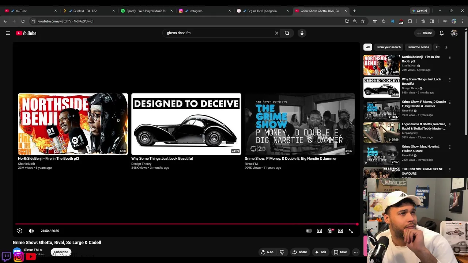This screenshot has width=468, height=263.
Task: Clear the search box with the X
Action: pos(276,33)
